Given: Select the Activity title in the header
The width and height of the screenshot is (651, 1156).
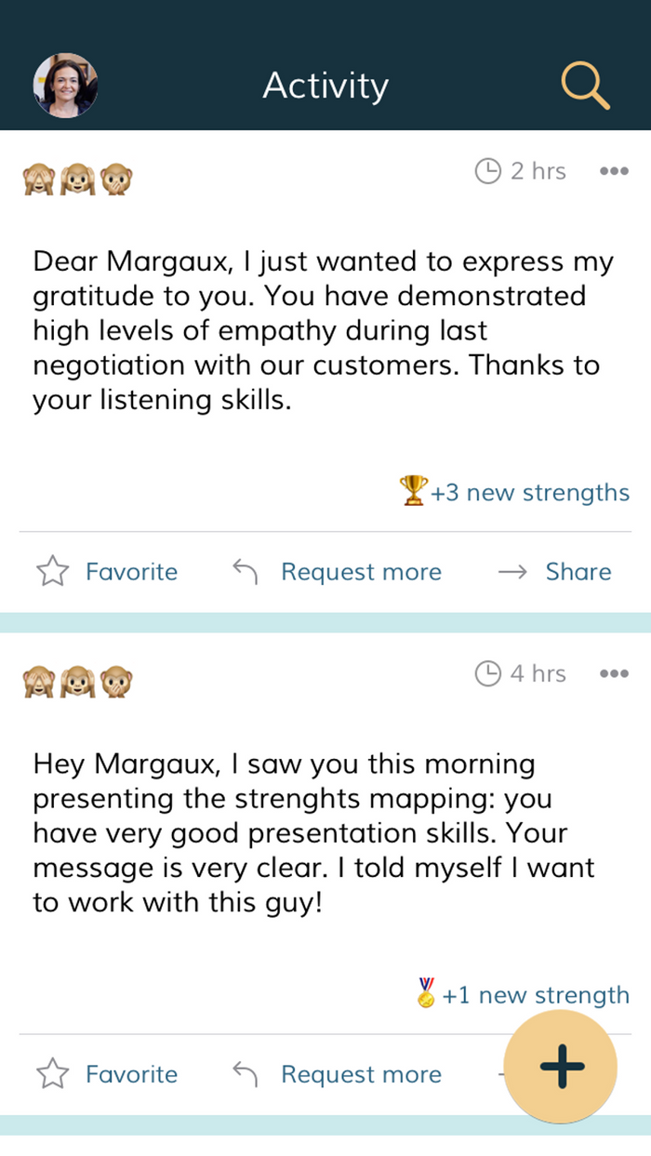Looking at the screenshot, I should click(325, 86).
